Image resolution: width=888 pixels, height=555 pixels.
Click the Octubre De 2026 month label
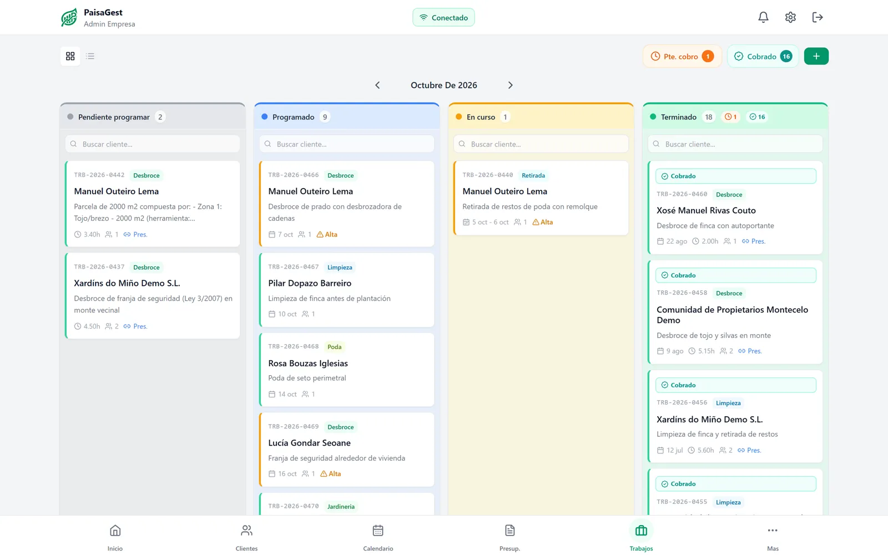(444, 85)
